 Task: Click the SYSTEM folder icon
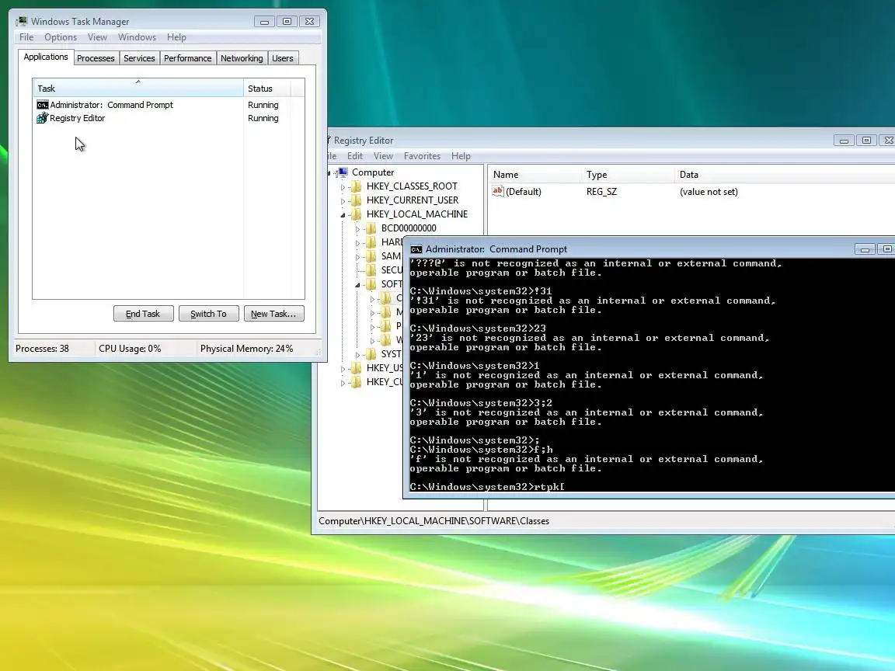pyautogui.click(x=371, y=354)
